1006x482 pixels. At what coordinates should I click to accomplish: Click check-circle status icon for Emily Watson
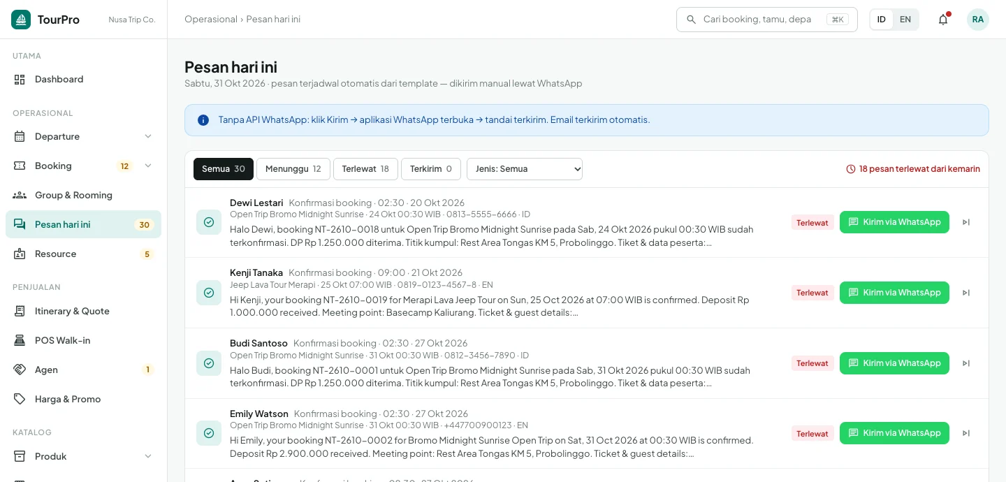(x=209, y=433)
